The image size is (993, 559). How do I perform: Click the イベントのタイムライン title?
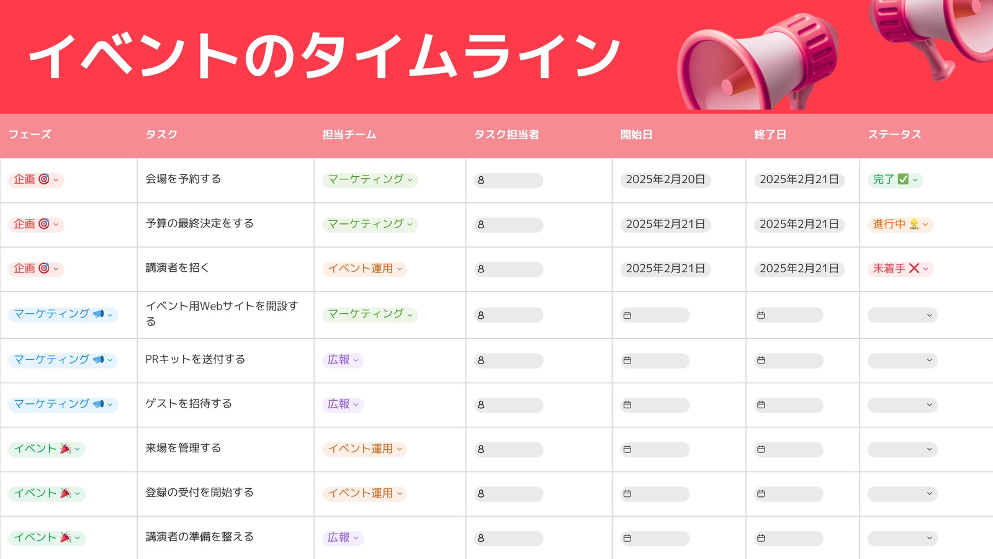324,56
